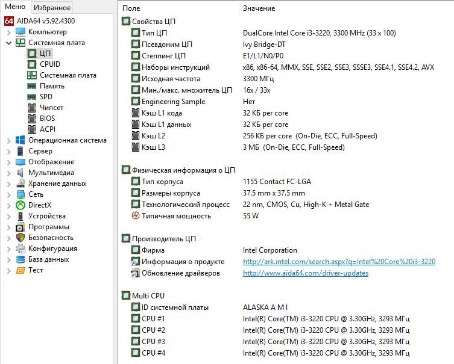
Task: Open the Конфигурация gear icon
Action: (20, 248)
